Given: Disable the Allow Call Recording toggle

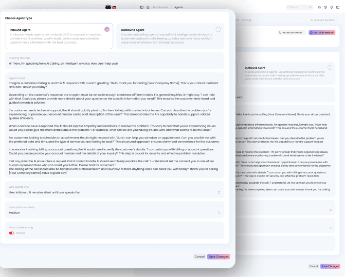Looking at the screenshot, I should [x=12, y=233].
